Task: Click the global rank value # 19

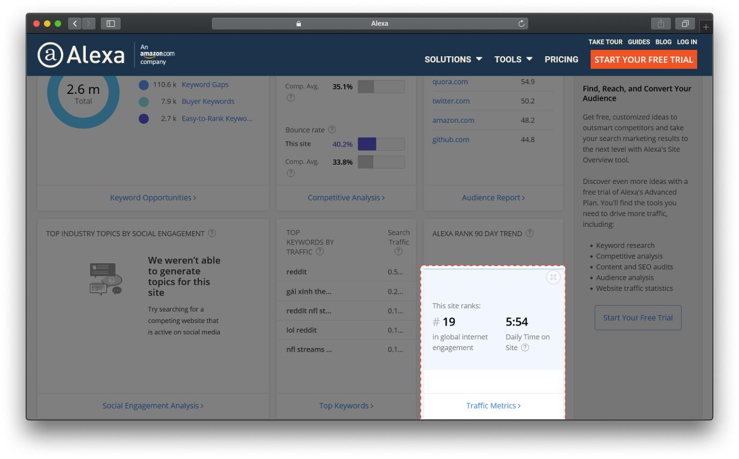Action: pos(444,322)
